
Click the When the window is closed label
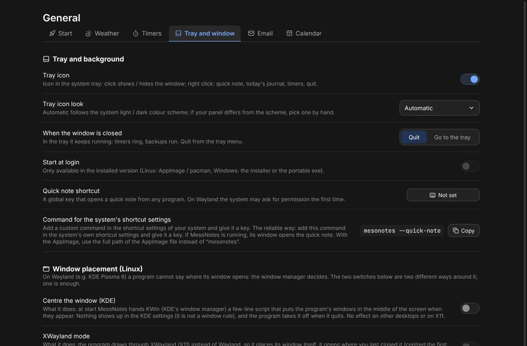pyautogui.click(x=82, y=133)
